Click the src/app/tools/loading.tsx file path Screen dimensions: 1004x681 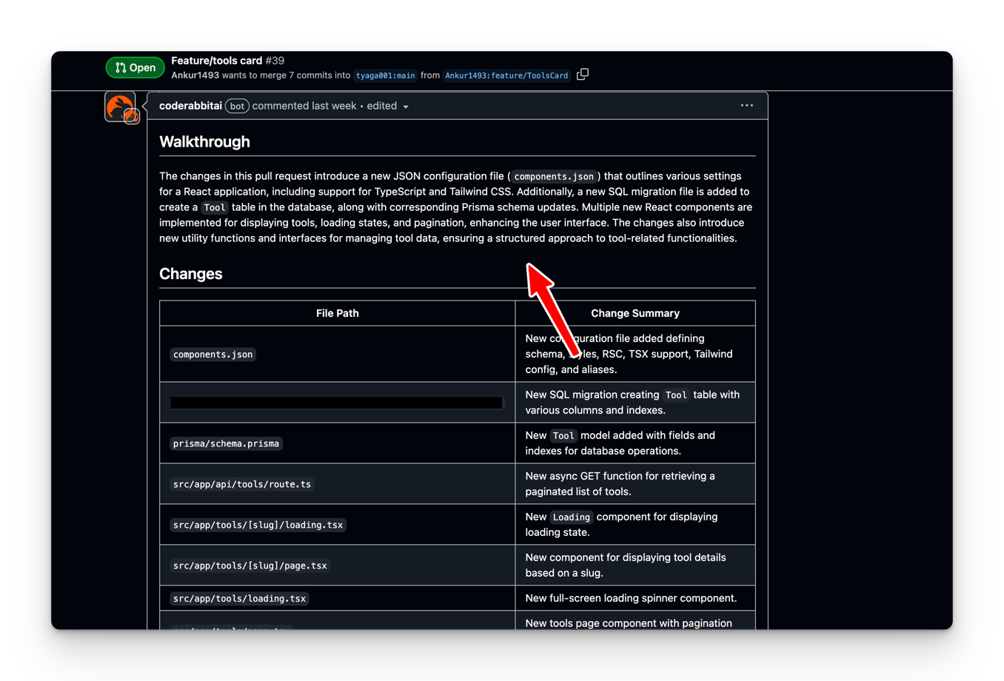pos(239,598)
